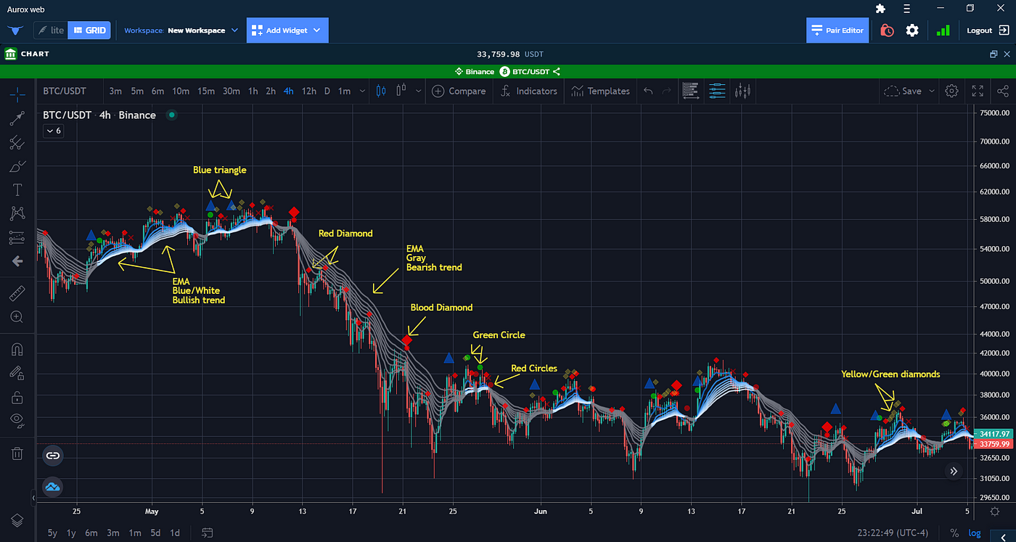Set range to 5y
The image size is (1016, 542).
click(x=52, y=533)
